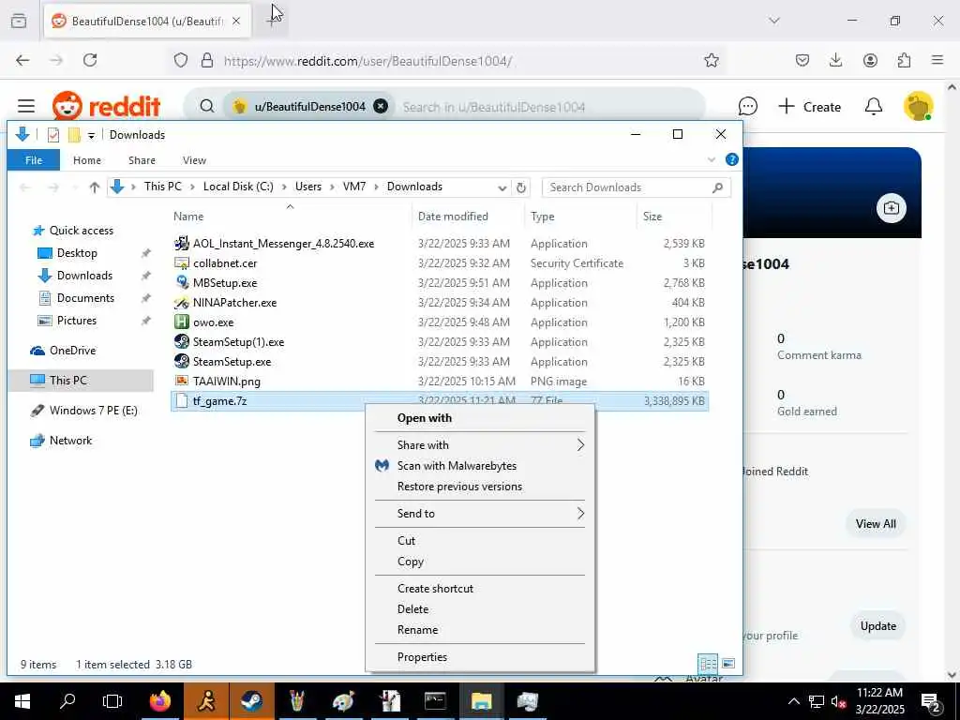Open Firefox account icon
960x720 pixels.
[870, 60]
